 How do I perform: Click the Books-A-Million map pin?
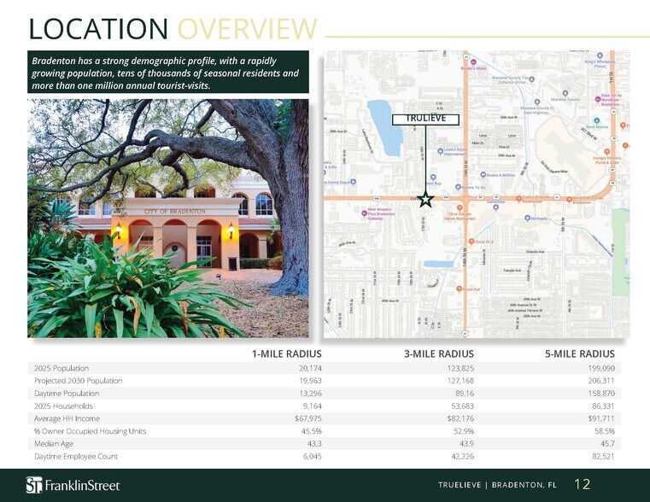[483, 175]
